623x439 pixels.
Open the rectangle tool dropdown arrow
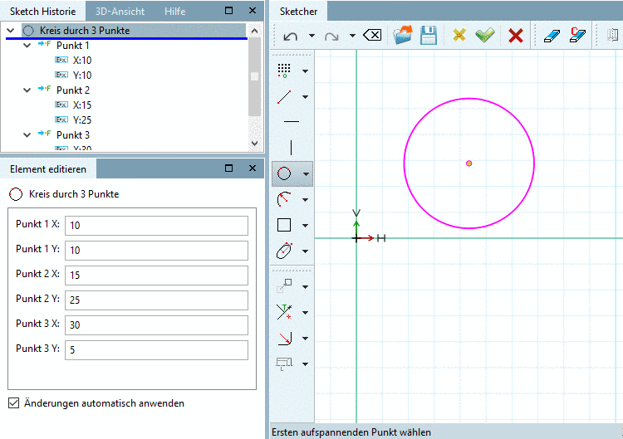click(305, 226)
